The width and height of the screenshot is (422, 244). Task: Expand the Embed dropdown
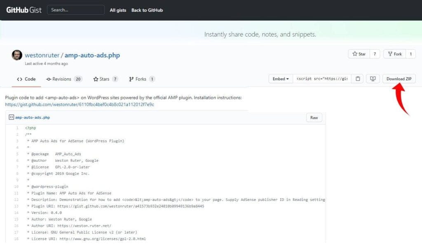(x=281, y=79)
